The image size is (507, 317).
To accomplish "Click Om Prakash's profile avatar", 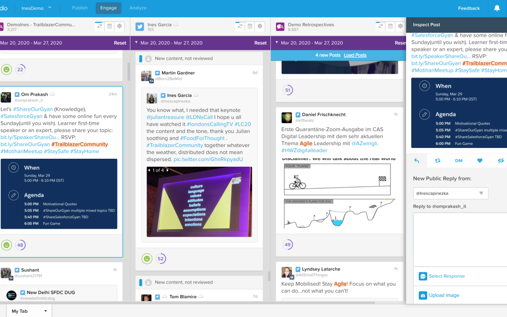I will pyautogui.click(x=6, y=97).
